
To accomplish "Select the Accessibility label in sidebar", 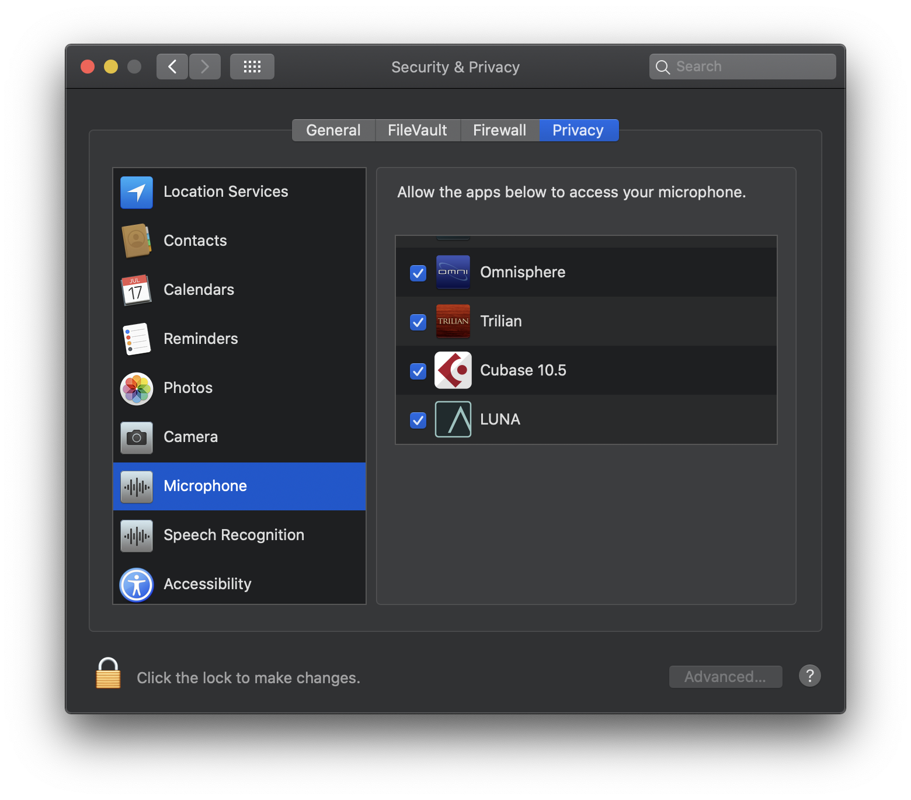I will 208,584.
